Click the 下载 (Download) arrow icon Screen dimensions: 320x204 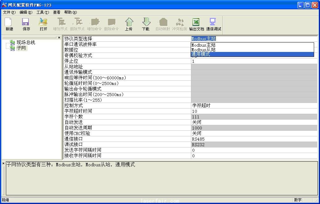[145, 22]
